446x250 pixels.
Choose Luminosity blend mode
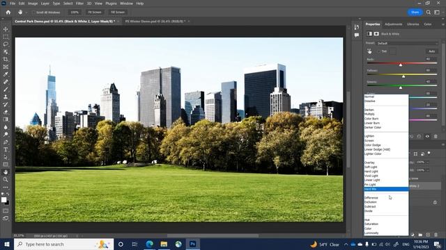(x=371, y=233)
